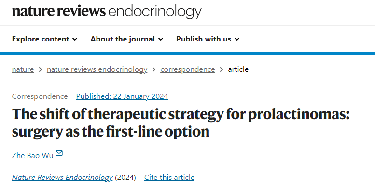
Task: Click the chevron arrow next to About the journal
Action: (161, 39)
